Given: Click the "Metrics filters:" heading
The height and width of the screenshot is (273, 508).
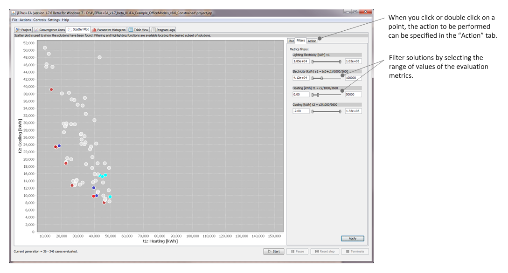Looking at the screenshot, I should click(x=299, y=49).
